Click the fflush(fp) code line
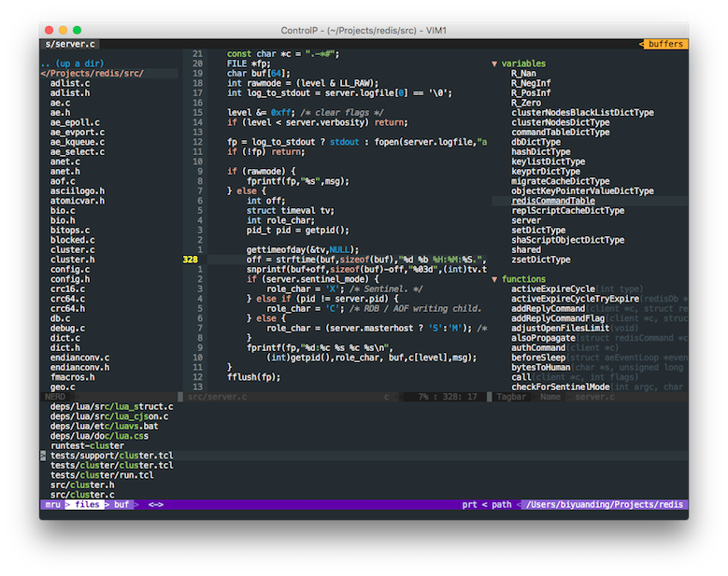The height and width of the screenshot is (576, 728). click(x=254, y=377)
